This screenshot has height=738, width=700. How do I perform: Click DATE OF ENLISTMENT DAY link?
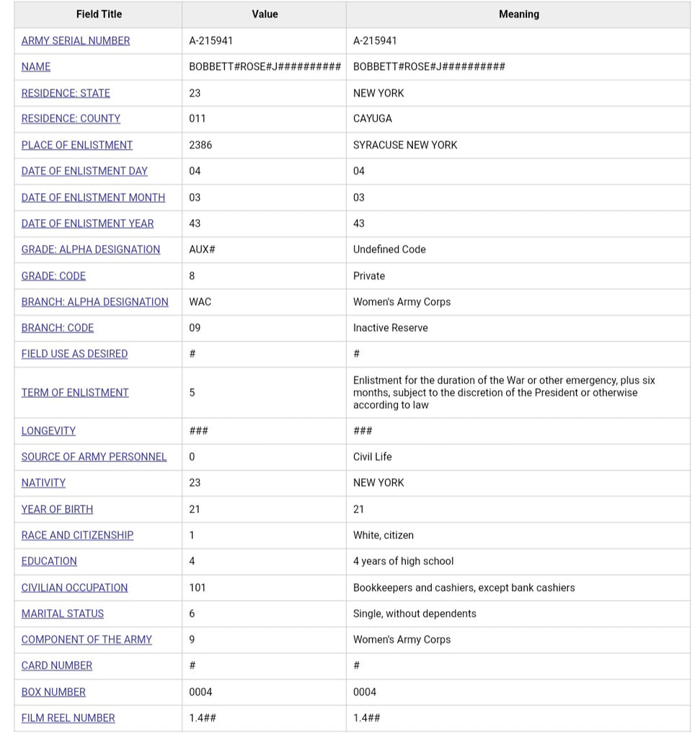(x=84, y=171)
